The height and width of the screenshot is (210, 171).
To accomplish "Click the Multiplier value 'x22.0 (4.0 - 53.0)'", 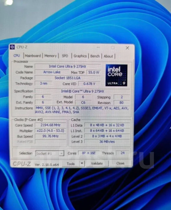I will 50,131.
